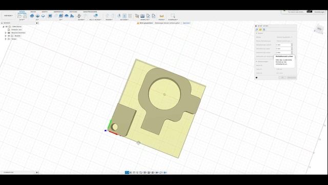Click the Auswählen selection tool icon

tap(173, 16)
